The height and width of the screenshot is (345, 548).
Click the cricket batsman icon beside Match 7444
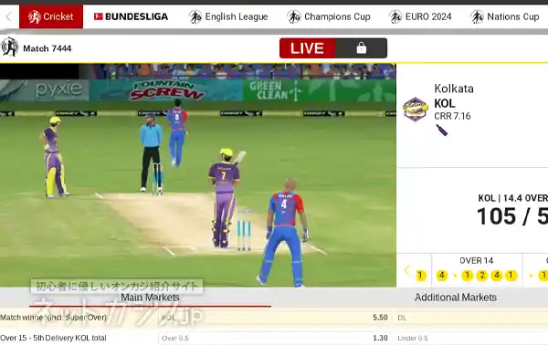10,47
